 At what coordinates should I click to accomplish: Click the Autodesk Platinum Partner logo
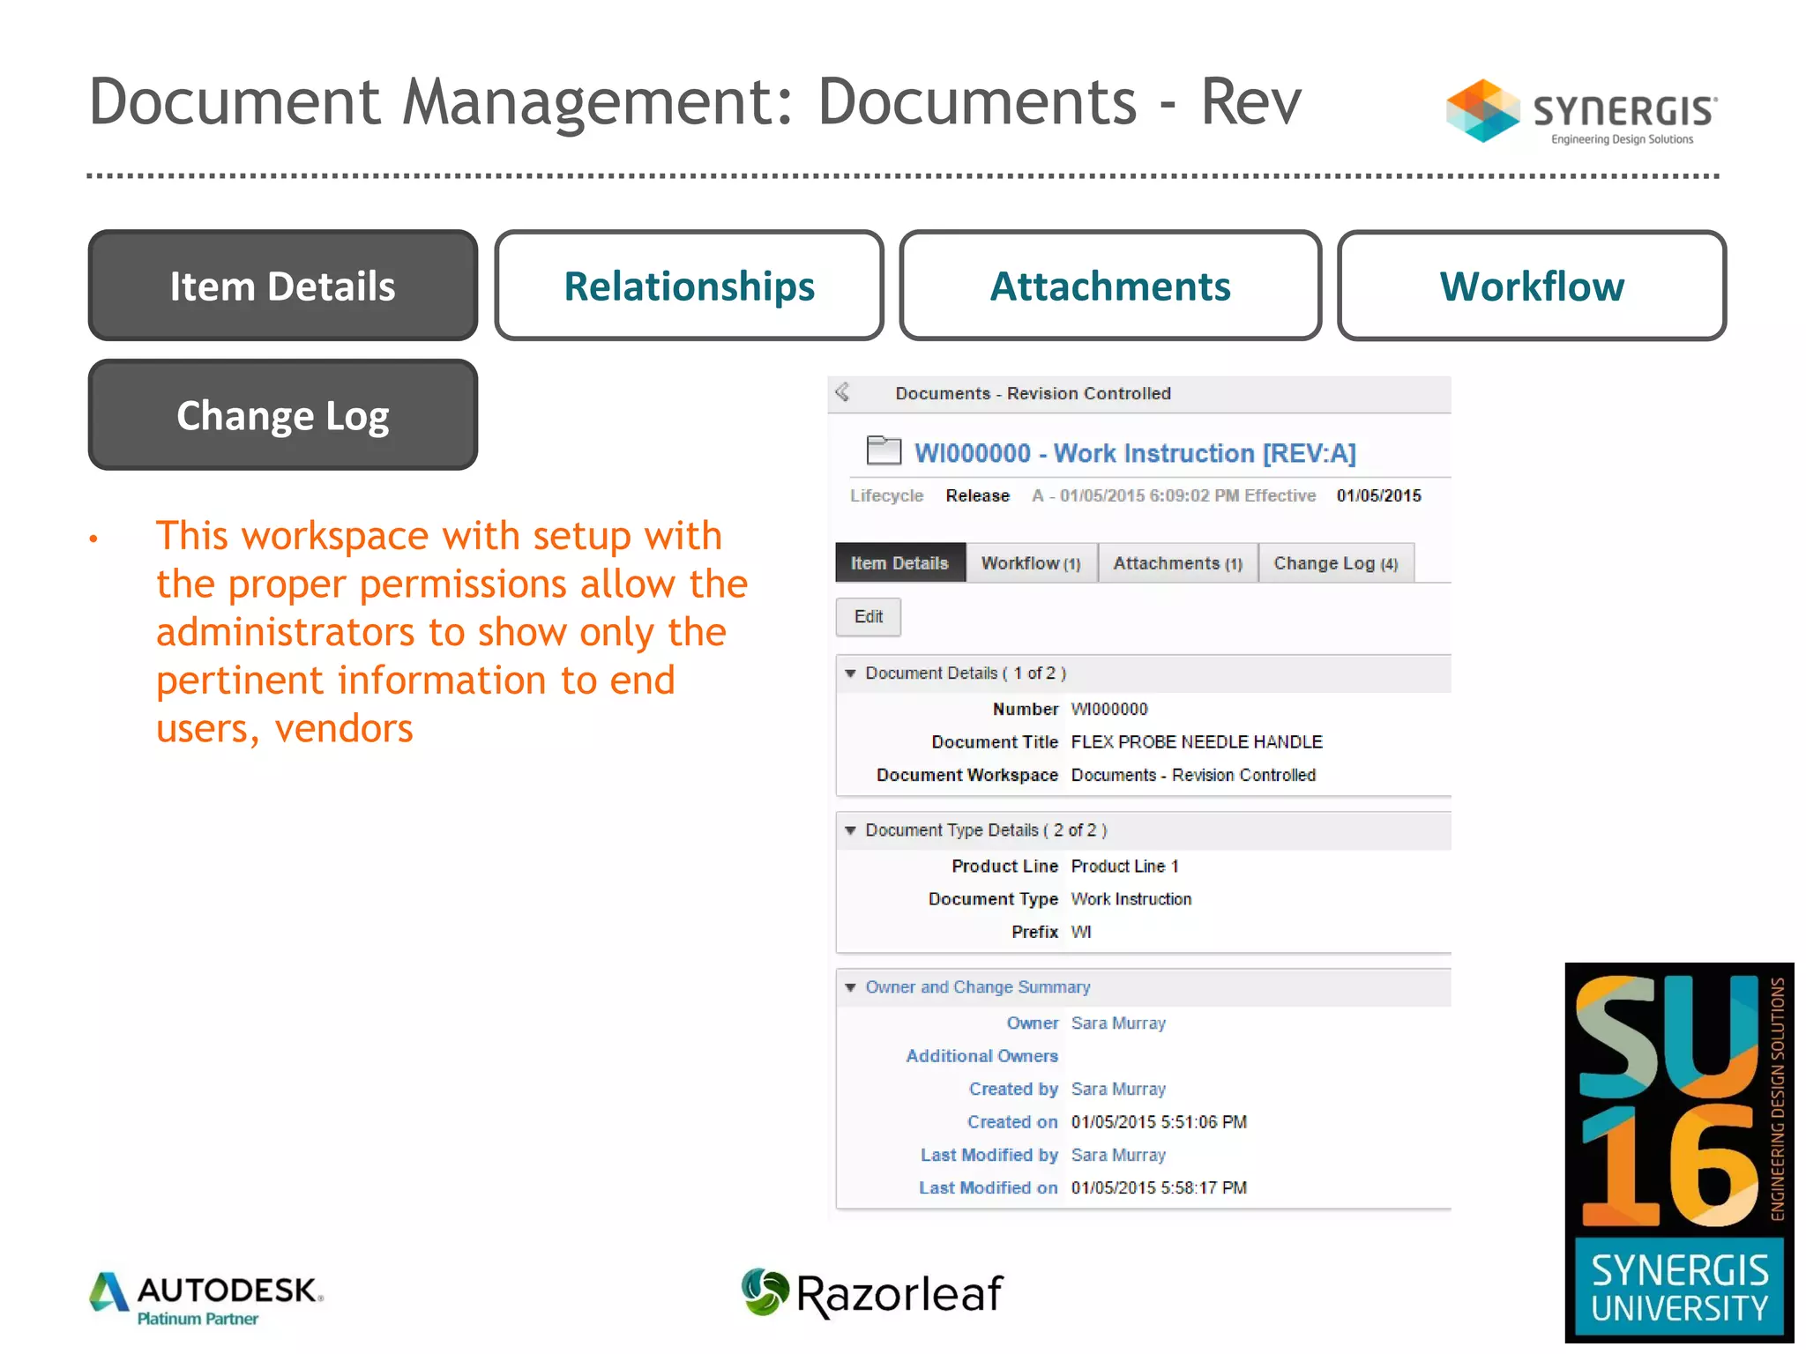click(206, 1298)
